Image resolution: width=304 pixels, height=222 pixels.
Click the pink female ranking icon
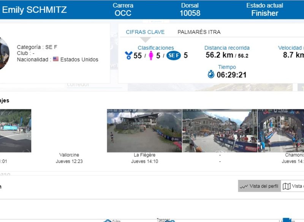pyautogui.click(x=151, y=55)
